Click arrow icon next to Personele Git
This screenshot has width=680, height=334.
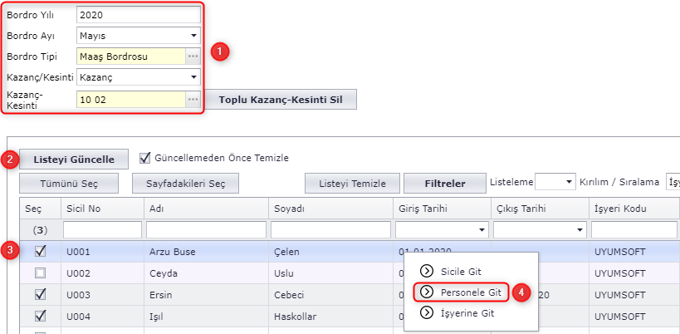(x=427, y=292)
